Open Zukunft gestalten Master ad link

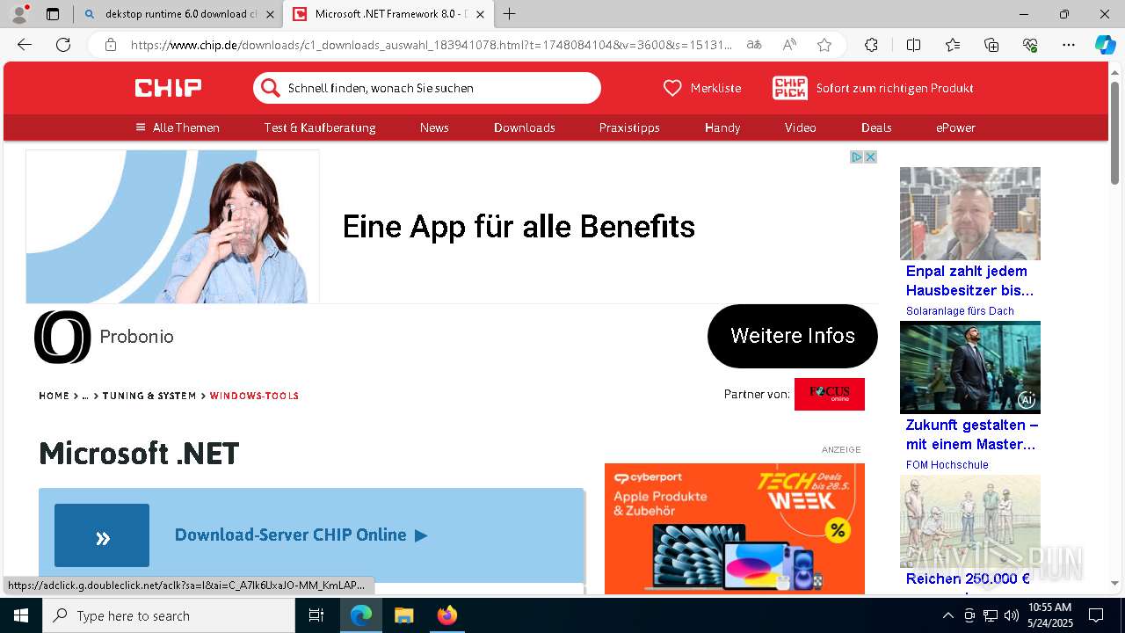(x=972, y=434)
